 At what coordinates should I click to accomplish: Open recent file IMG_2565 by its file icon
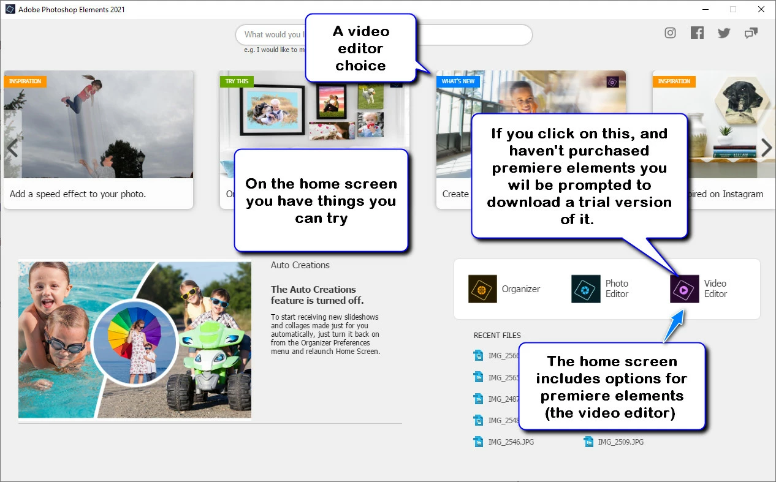pyautogui.click(x=479, y=377)
